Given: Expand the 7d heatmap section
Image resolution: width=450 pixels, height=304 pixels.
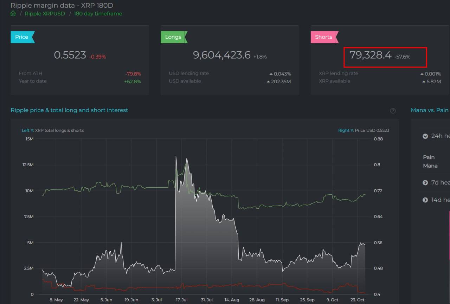Looking at the screenshot, I should [x=425, y=182].
